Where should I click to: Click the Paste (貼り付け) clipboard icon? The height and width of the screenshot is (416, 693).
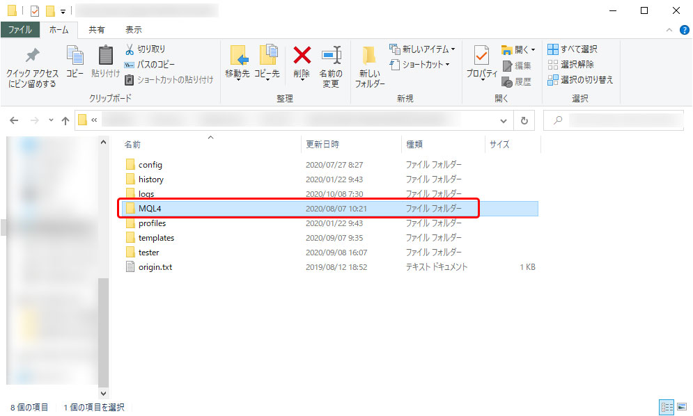(x=105, y=56)
